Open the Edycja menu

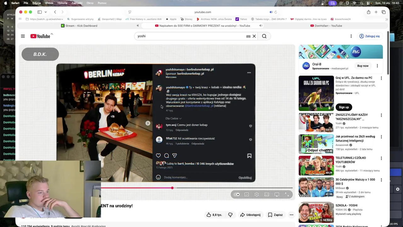click(x=37, y=3)
